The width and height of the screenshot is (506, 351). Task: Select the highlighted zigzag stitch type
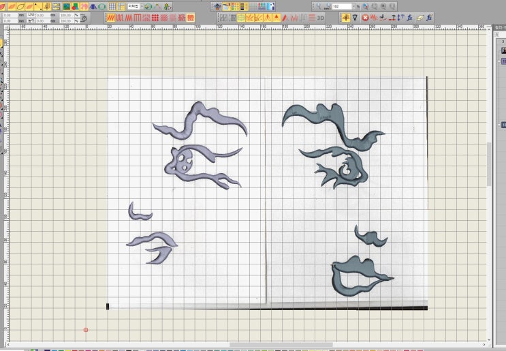(111, 18)
